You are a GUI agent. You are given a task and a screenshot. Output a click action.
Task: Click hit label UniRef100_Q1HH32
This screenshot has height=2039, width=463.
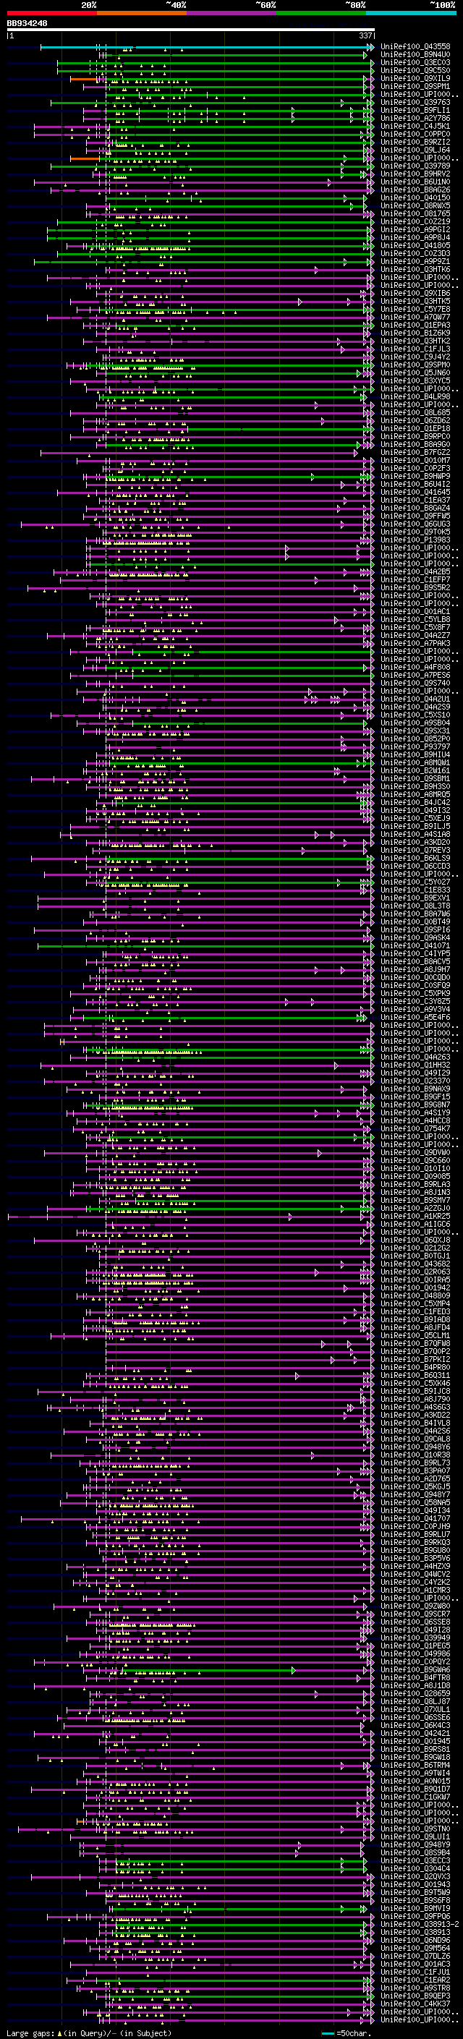415,1065
